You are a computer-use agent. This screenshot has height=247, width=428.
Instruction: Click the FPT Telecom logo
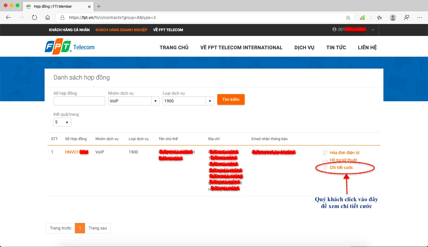point(70,46)
